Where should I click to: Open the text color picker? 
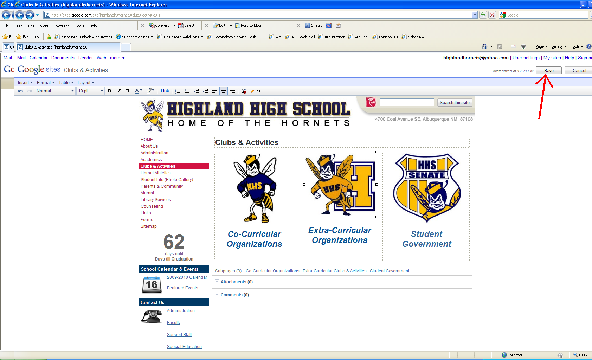[139, 91]
